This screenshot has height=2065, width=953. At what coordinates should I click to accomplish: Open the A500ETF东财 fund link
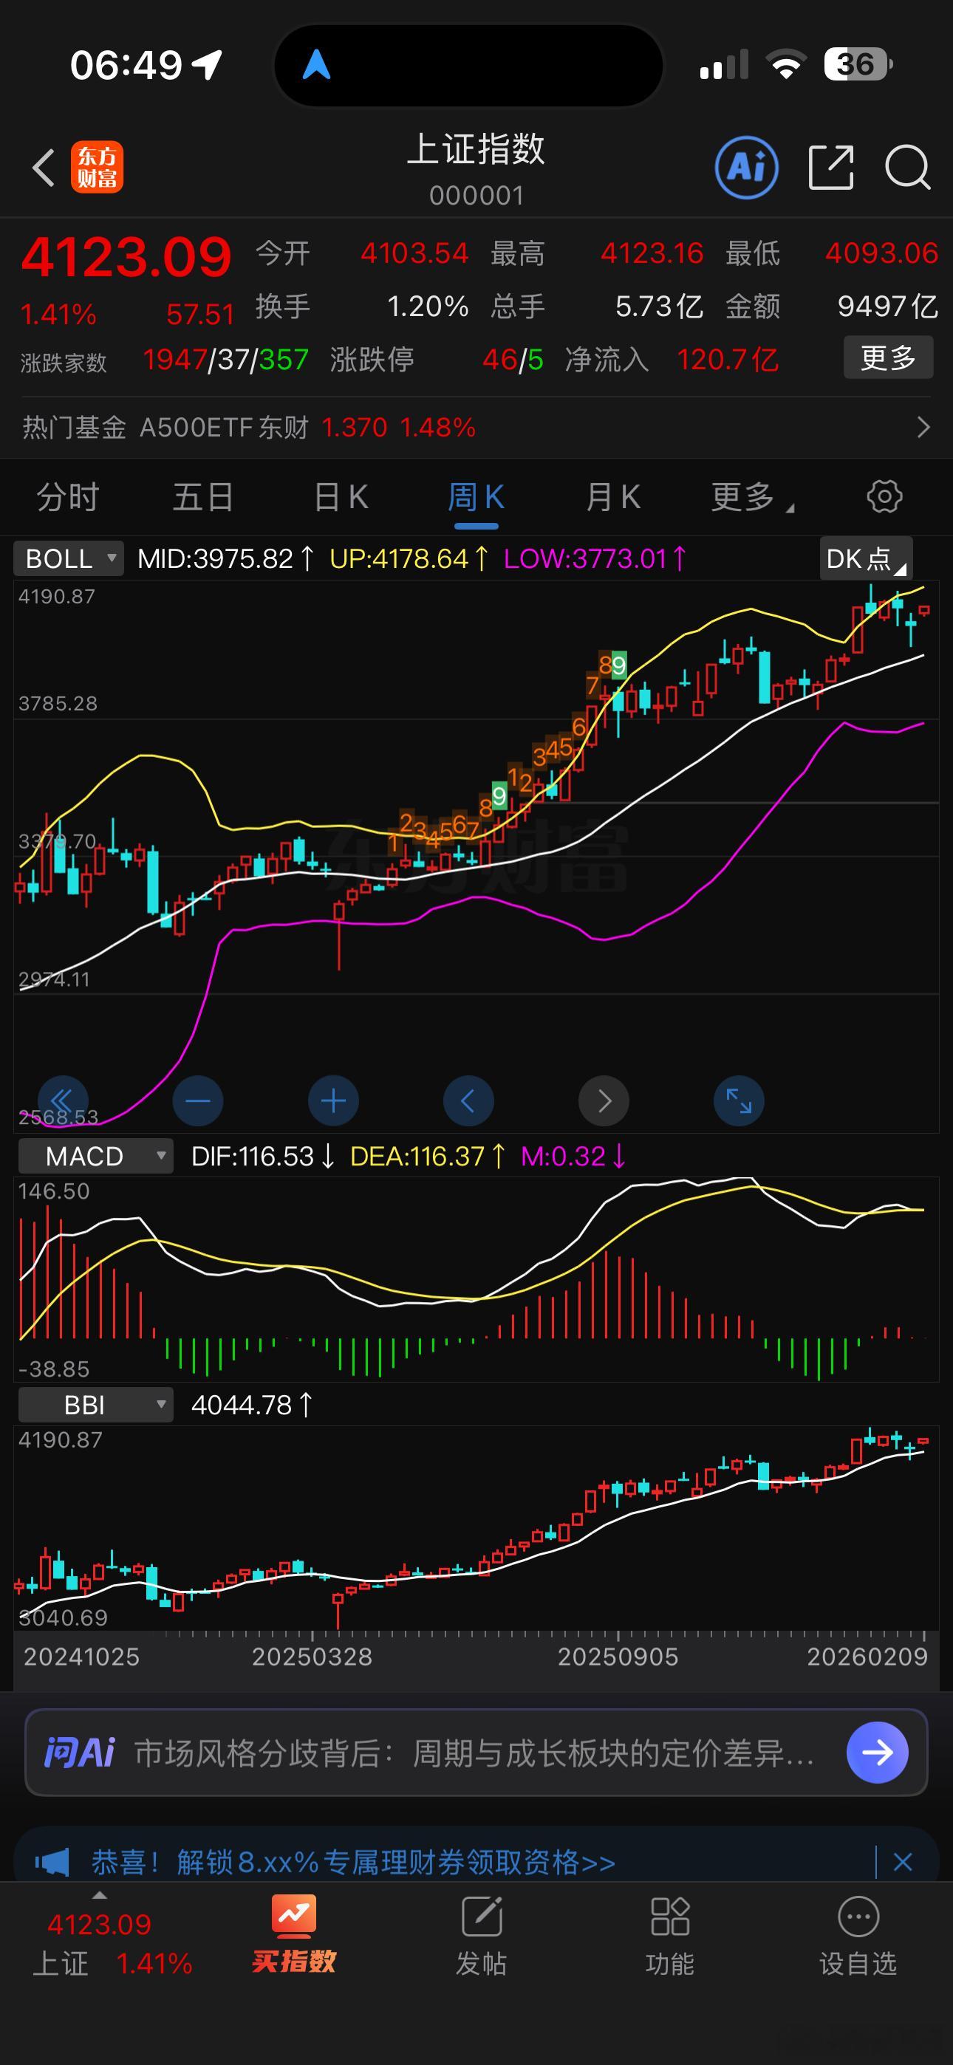point(224,428)
